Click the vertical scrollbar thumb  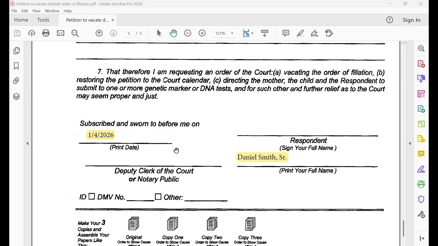point(404,228)
